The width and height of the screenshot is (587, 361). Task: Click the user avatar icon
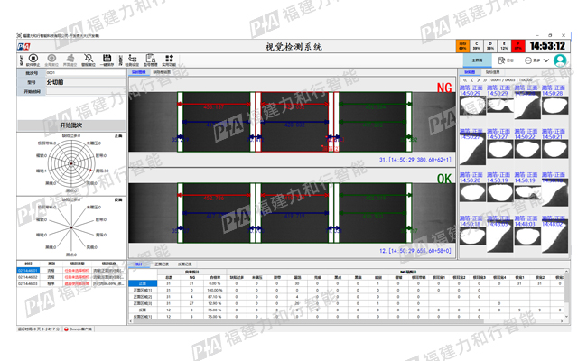(560, 60)
